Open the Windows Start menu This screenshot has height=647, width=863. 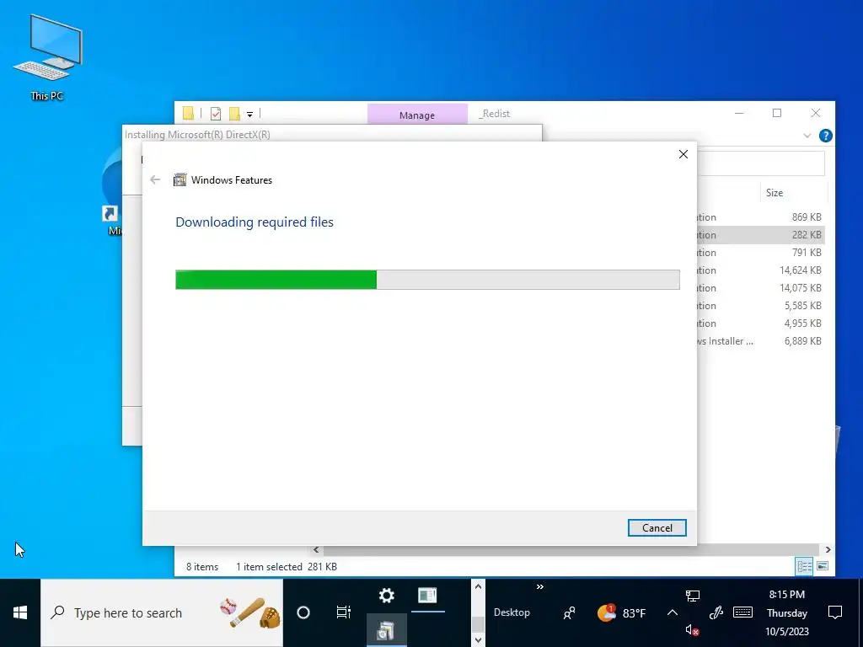coord(20,612)
